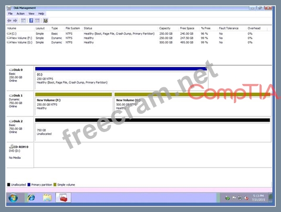Click the Refresh/rescan disks toolbar icon
This screenshot has height=212, width=281.
45,21
